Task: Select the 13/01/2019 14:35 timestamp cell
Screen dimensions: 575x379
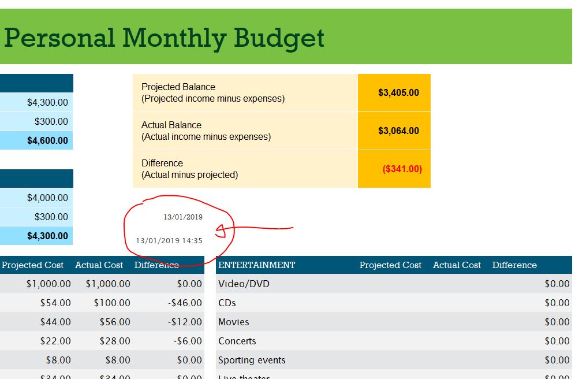Action: point(169,240)
